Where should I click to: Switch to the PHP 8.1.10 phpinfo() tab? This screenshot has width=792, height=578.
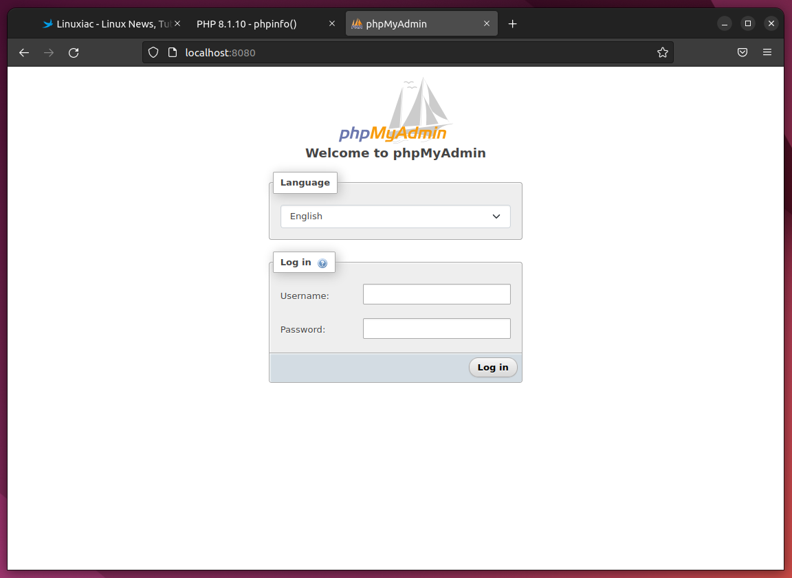coord(266,24)
